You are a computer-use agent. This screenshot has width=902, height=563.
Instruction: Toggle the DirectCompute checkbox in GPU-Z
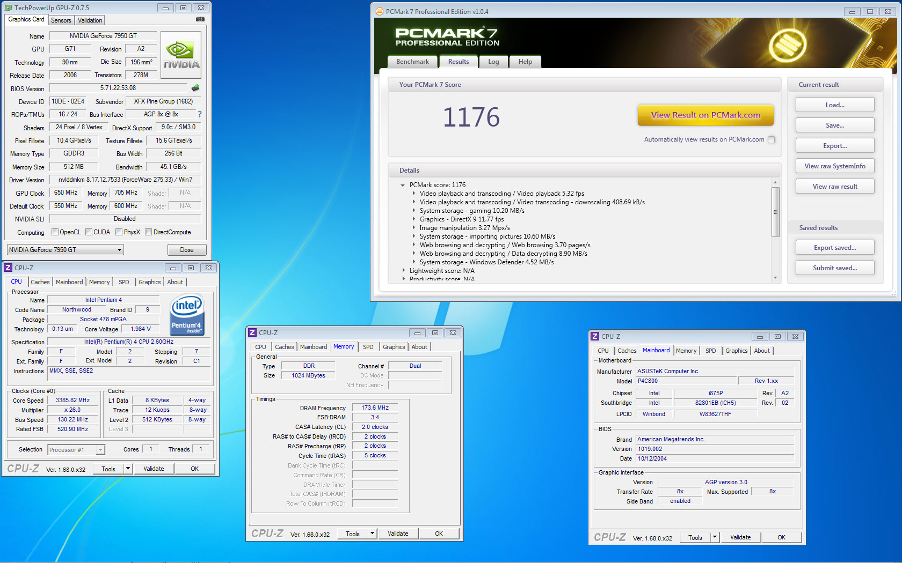[x=148, y=232]
